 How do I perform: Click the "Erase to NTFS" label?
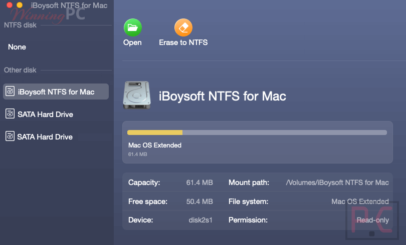point(183,42)
